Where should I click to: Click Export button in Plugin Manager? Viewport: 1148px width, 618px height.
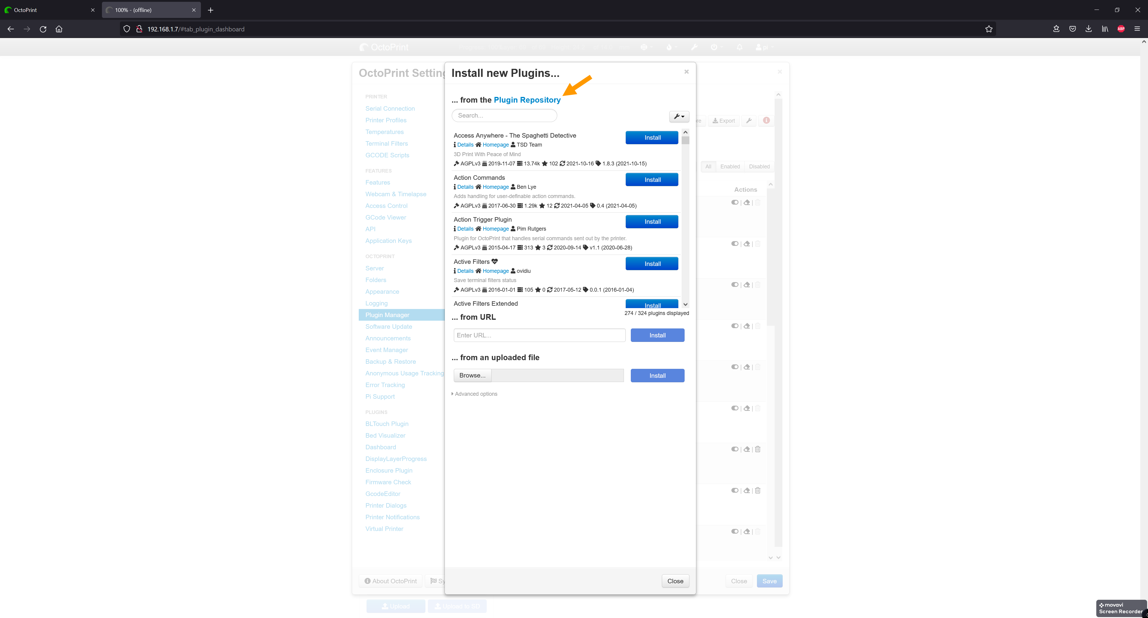[724, 121]
